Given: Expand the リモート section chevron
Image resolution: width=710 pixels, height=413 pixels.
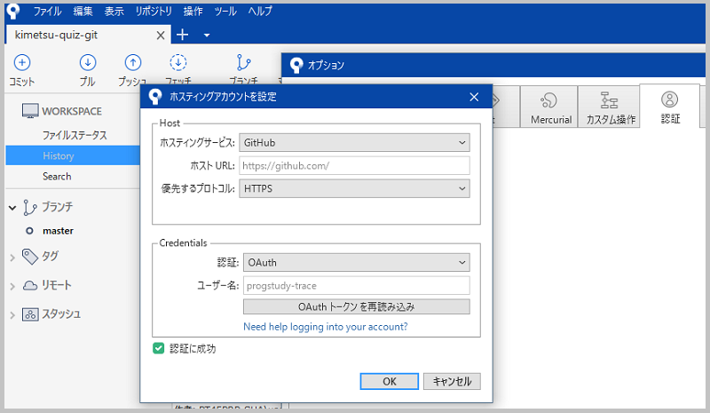Looking at the screenshot, I should click(12, 287).
